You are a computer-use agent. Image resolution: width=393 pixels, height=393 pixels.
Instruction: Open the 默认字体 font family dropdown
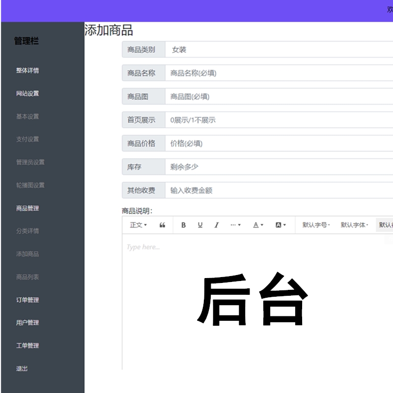click(x=354, y=225)
